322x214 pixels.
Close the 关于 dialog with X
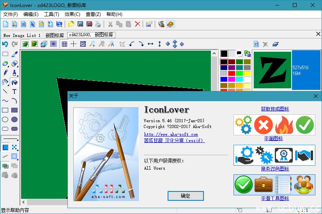316,96
